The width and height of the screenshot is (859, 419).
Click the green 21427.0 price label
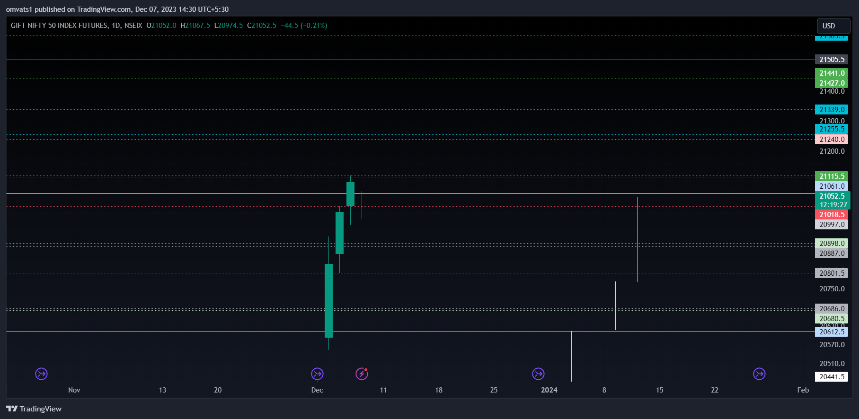[x=832, y=83]
